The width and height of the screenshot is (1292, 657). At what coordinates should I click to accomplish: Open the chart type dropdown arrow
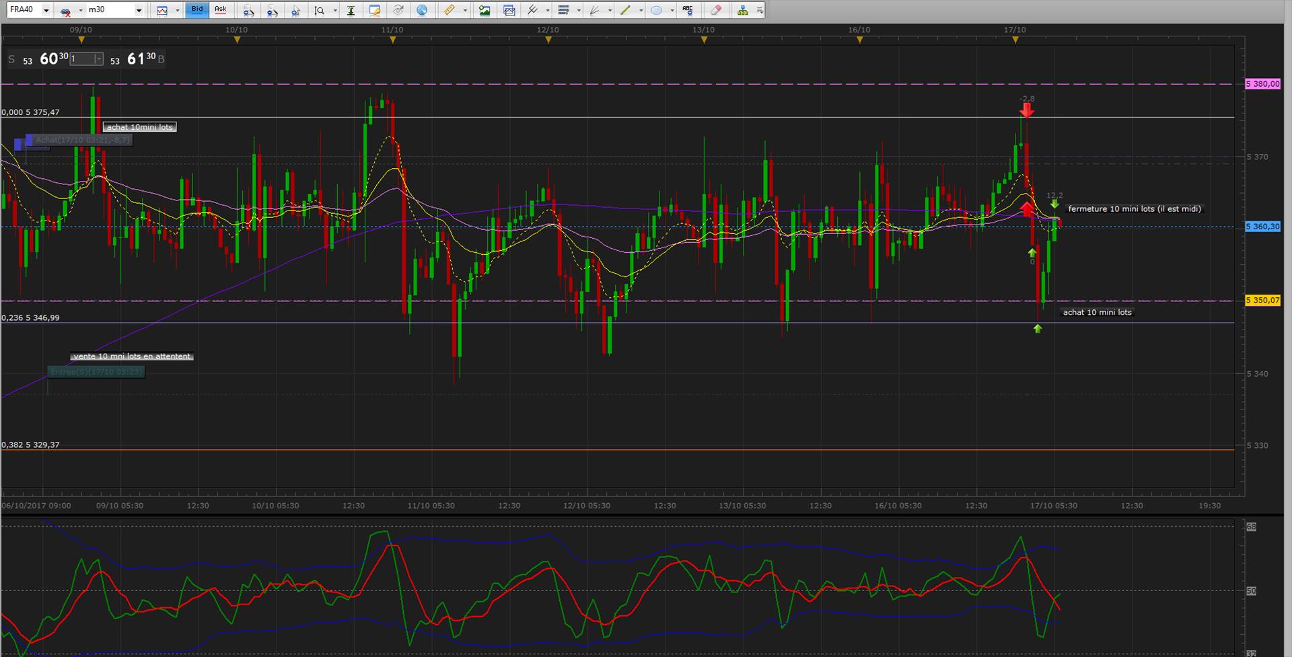[177, 11]
